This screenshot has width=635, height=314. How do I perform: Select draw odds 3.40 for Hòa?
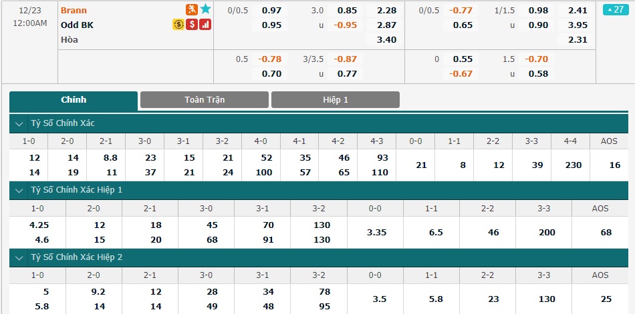pyautogui.click(x=386, y=39)
